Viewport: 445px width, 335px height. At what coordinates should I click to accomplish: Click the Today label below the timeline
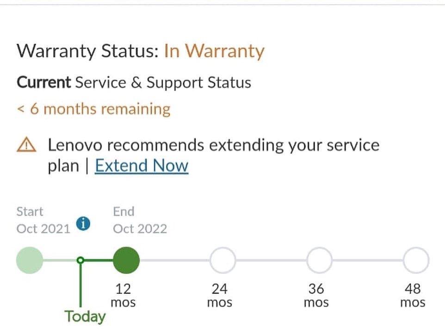tap(85, 316)
